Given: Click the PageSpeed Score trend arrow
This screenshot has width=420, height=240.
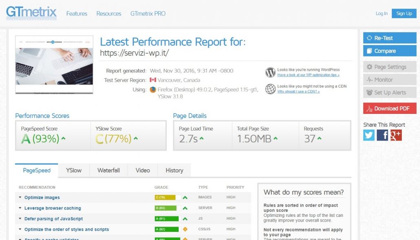Looking at the screenshot, I should (x=64, y=138).
